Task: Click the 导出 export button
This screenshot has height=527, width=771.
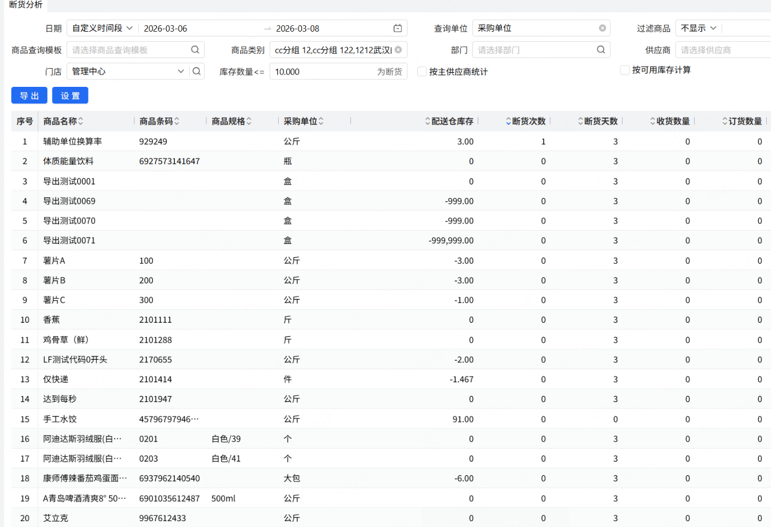Action: pos(29,96)
